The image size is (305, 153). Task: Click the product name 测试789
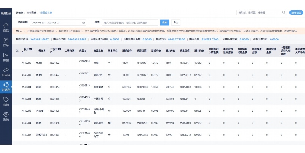pos(98,75)
